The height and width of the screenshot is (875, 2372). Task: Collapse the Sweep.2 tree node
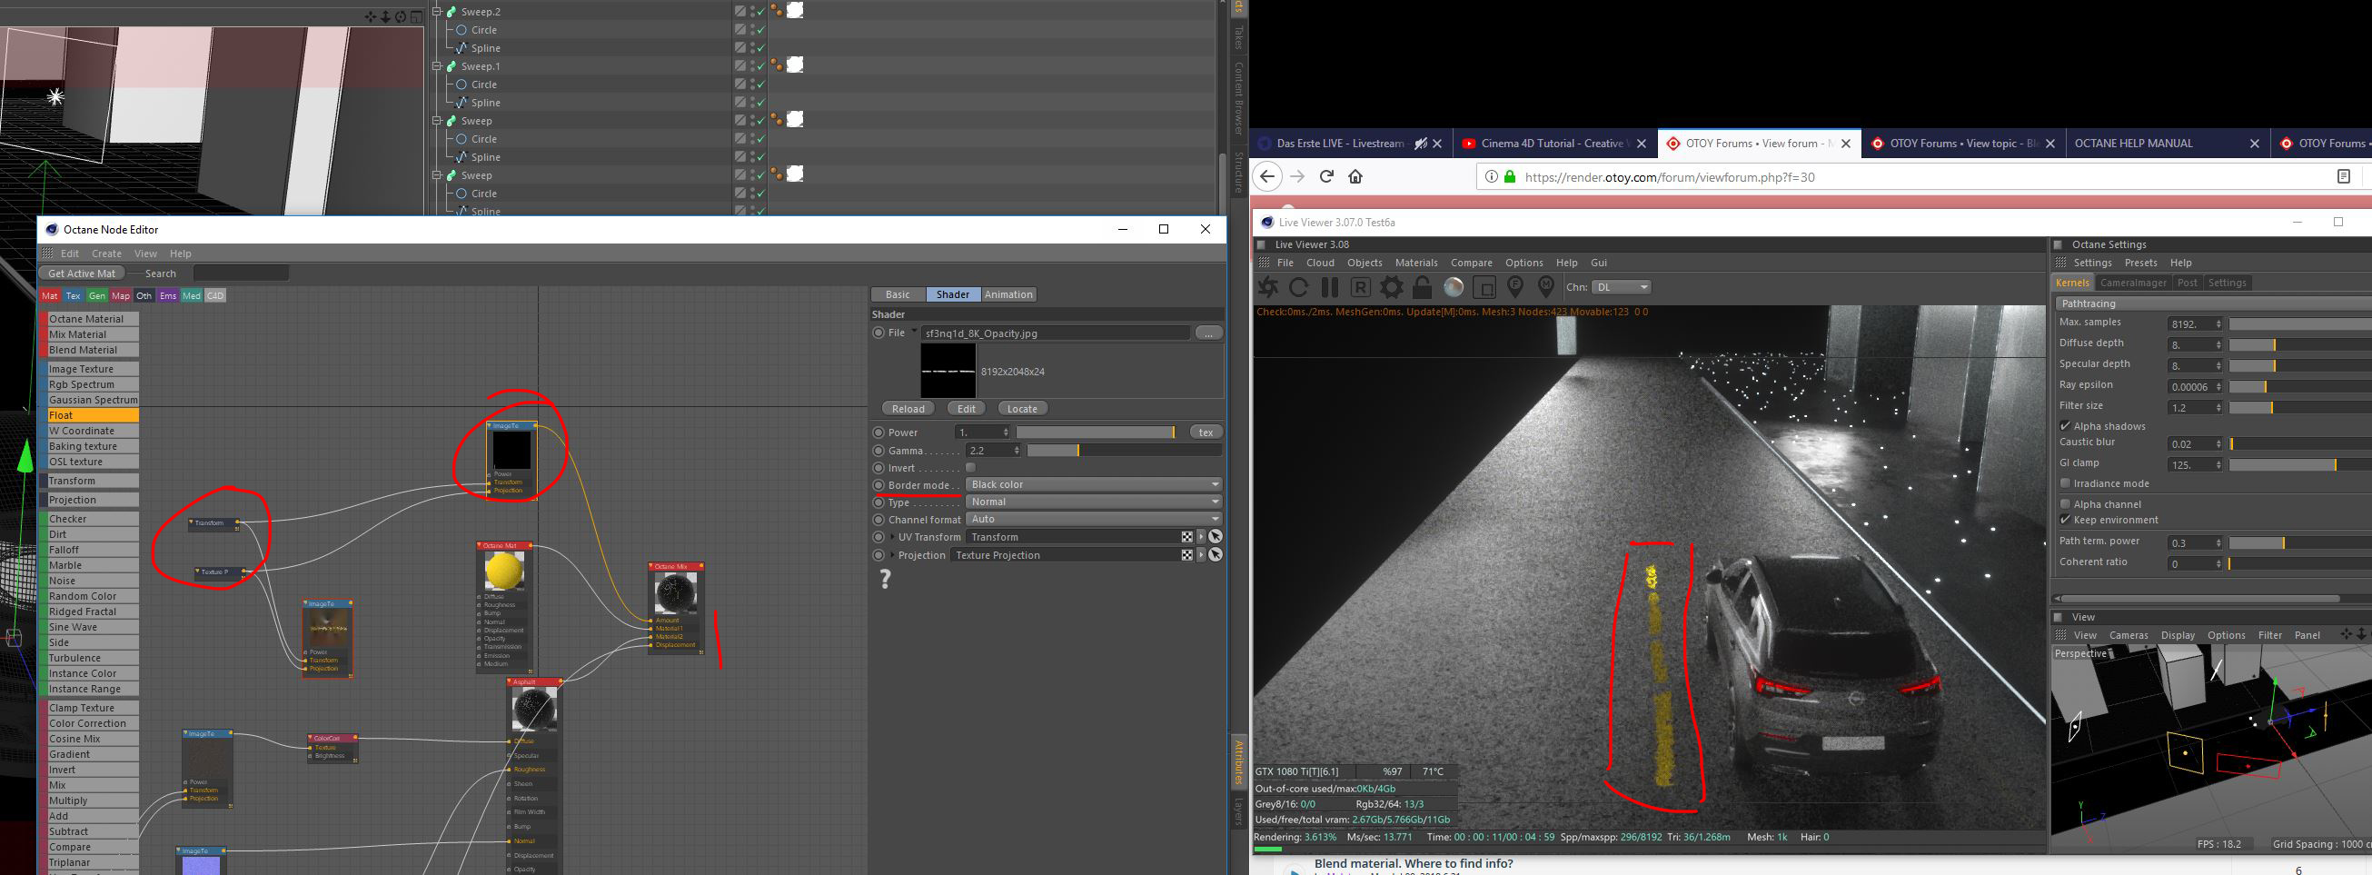click(438, 12)
